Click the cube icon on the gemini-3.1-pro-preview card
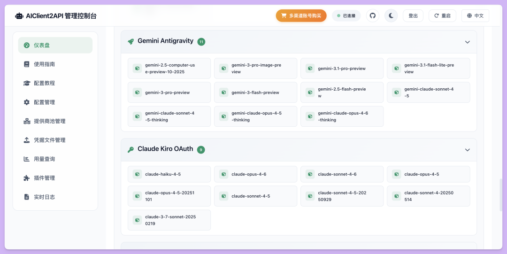The image size is (507, 254). 310,69
